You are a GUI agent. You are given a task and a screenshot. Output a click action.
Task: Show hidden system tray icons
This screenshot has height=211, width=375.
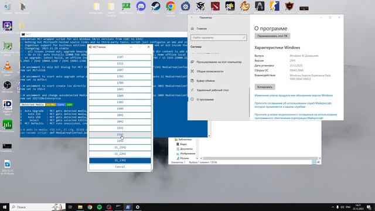tap(333, 207)
